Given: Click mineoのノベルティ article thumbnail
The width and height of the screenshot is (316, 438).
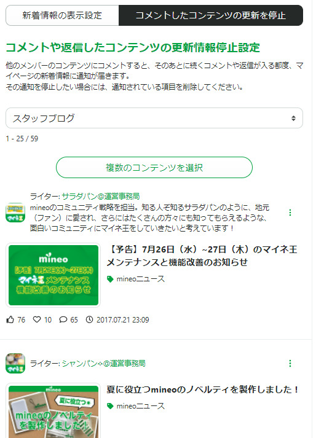Looking at the screenshot, I should [x=53, y=411].
